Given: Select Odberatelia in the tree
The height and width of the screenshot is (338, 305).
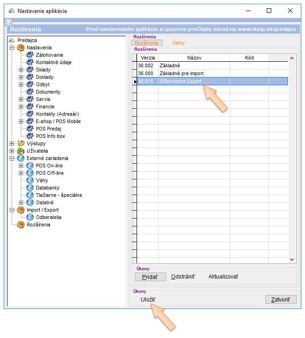Looking at the screenshot, I should tap(48, 217).
